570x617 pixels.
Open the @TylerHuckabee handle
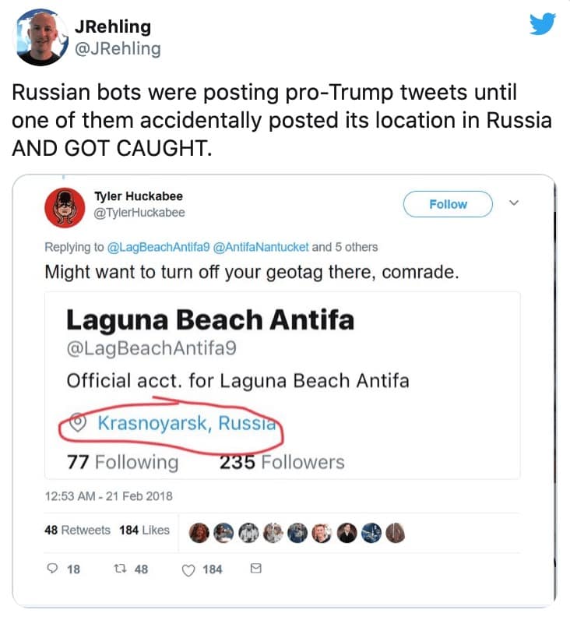(x=139, y=213)
